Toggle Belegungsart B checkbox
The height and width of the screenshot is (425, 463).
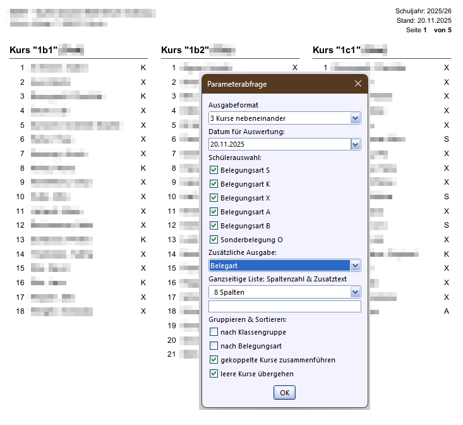point(214,226)
